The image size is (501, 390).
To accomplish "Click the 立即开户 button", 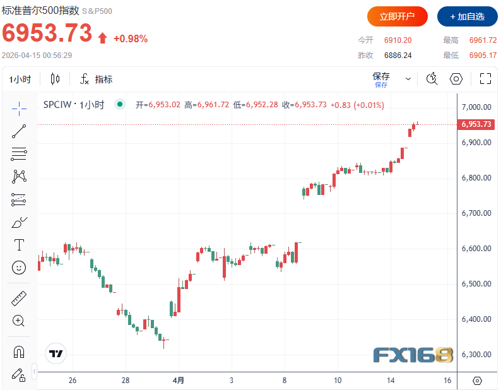I will pyautogui.click(x=398, y=16).
